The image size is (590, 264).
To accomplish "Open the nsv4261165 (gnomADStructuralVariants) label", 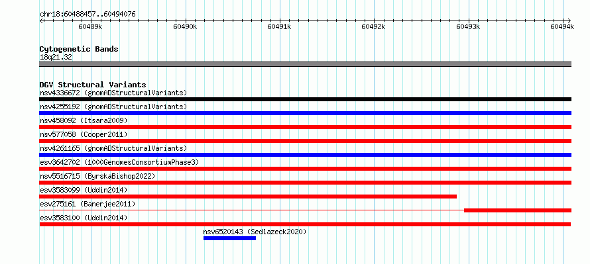I will (x=113, y=148).
